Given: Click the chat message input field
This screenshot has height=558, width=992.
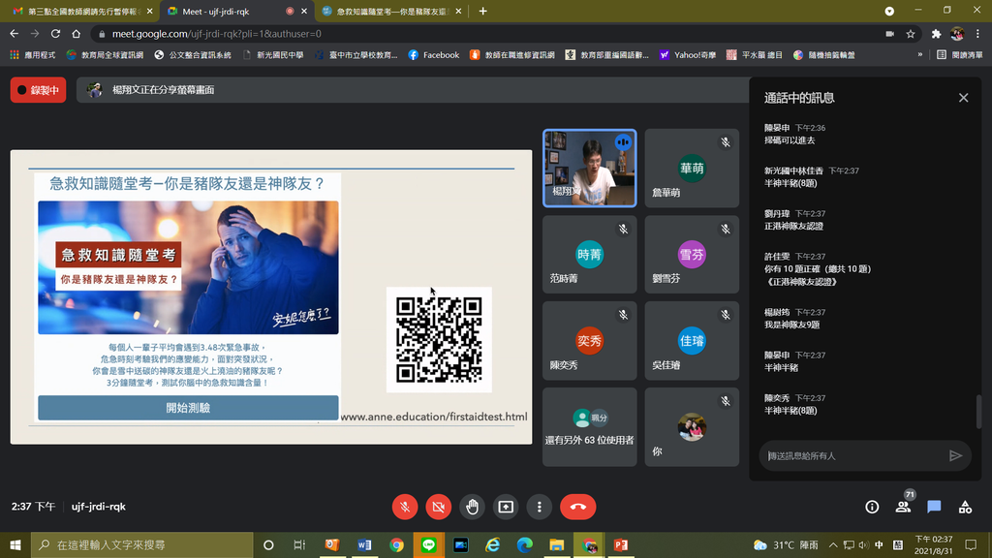Looking at the screenshot, I should (x=854, y=455).
